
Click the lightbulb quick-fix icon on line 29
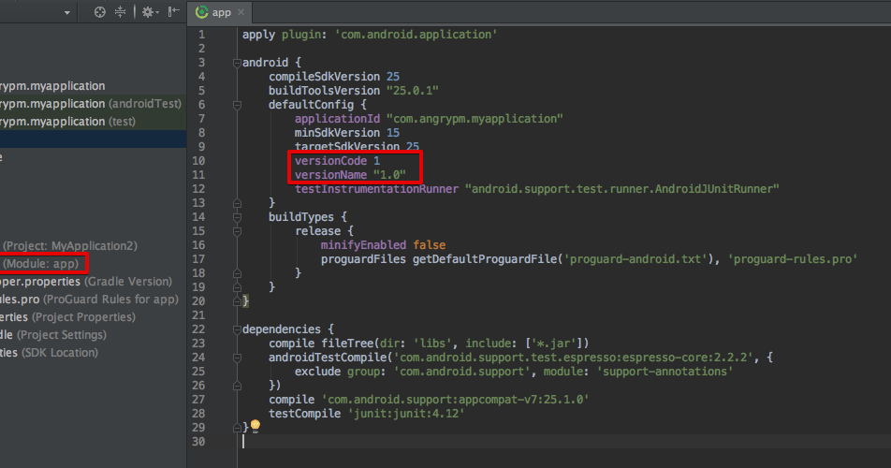pos(256,425)
